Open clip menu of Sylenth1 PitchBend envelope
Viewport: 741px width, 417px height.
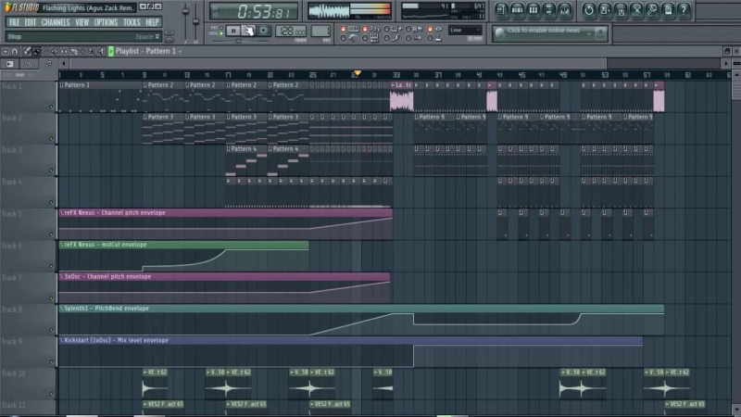[62, 309]
